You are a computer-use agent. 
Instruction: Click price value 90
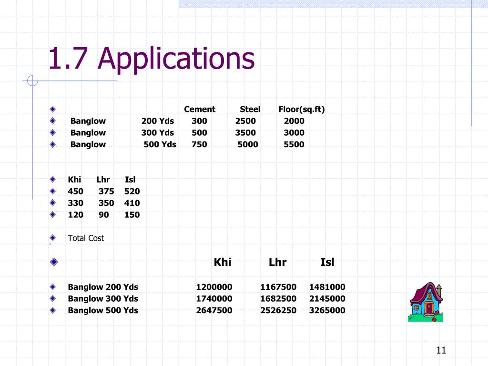click(104, 215)
